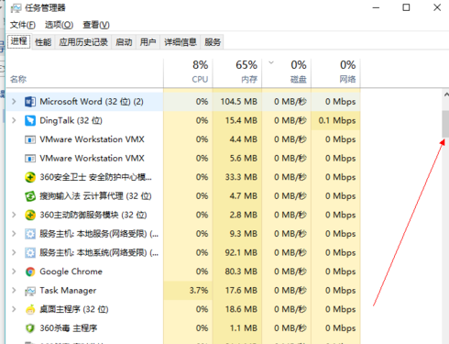Click the Google Chrome process icon
449x344 pixels.
tap(30, 272)
